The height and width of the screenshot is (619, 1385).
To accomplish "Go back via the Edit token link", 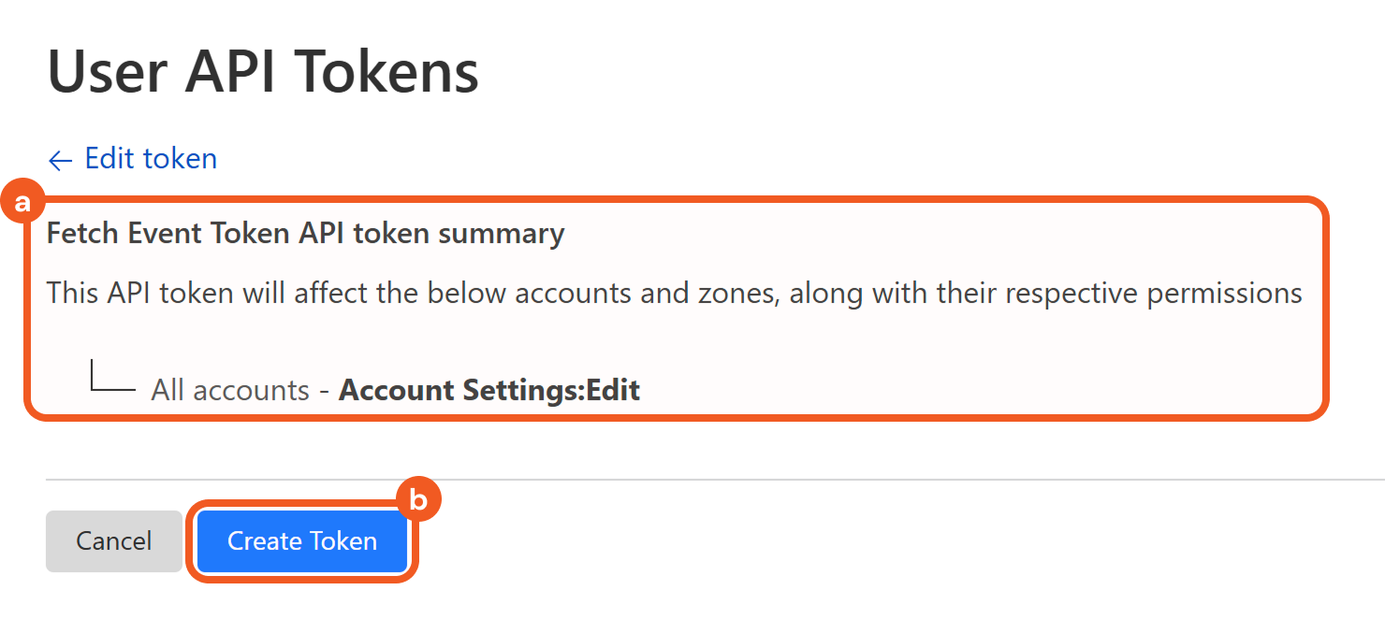I will click(150, 159).
